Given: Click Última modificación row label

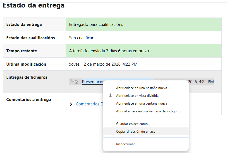Looking at the screenshot, I should 26,64.
